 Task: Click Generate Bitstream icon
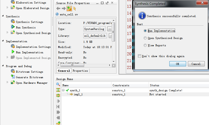pyautogui.click(x=13, y=77)
